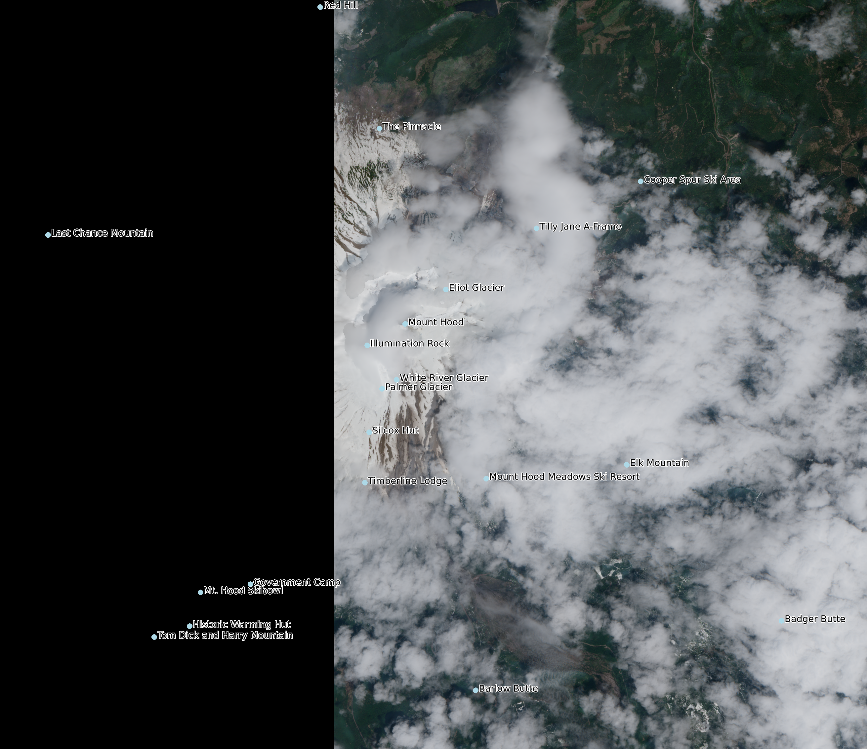The width and height of the screenshot is (867, 749).
Task: Select the Government Camp label
Action: click(297, 582)
